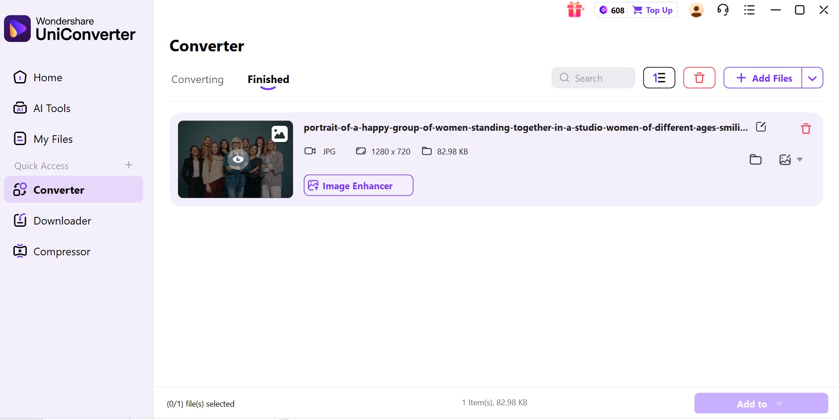Open the main menu list icon
This screenshot has height=420, width=839.
click(749, 10)
